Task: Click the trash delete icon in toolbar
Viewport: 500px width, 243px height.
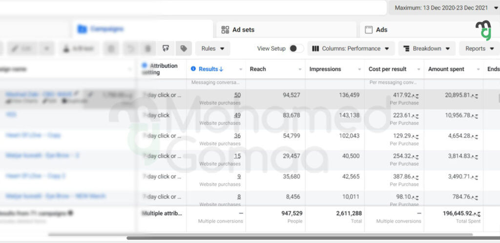Action: [147, 48]
